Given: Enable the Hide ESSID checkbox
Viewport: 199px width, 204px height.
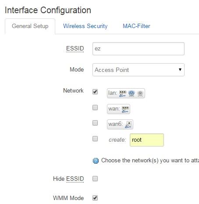Looking at the screenshot, I should click(95, 179).
